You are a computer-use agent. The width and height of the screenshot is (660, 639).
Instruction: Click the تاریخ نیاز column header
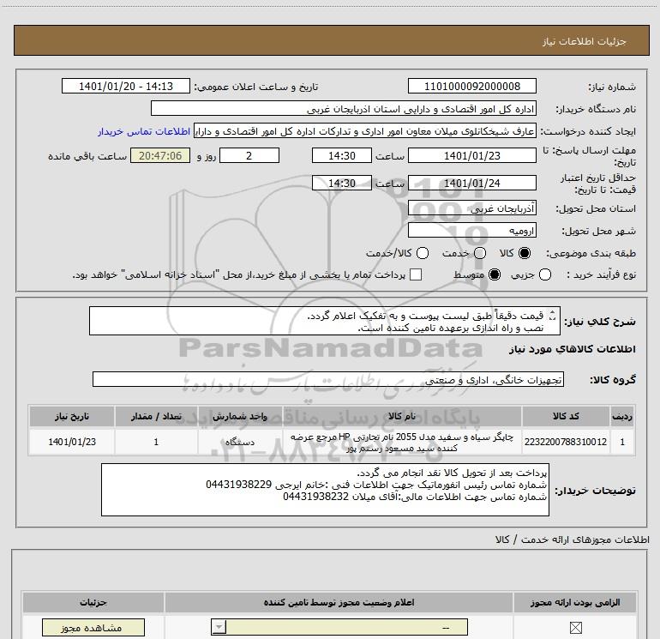click(72, 416)
